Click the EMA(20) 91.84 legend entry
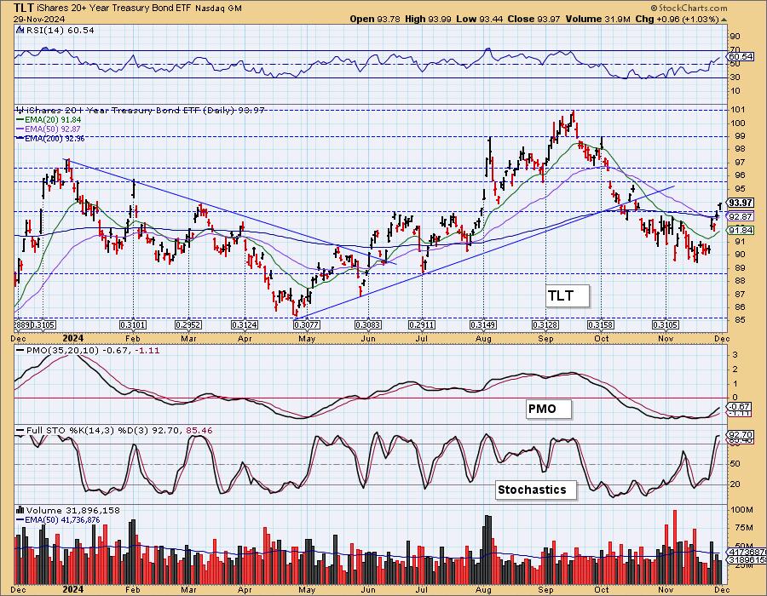Screen dimensions: 767x596 (x=53, y=120)
